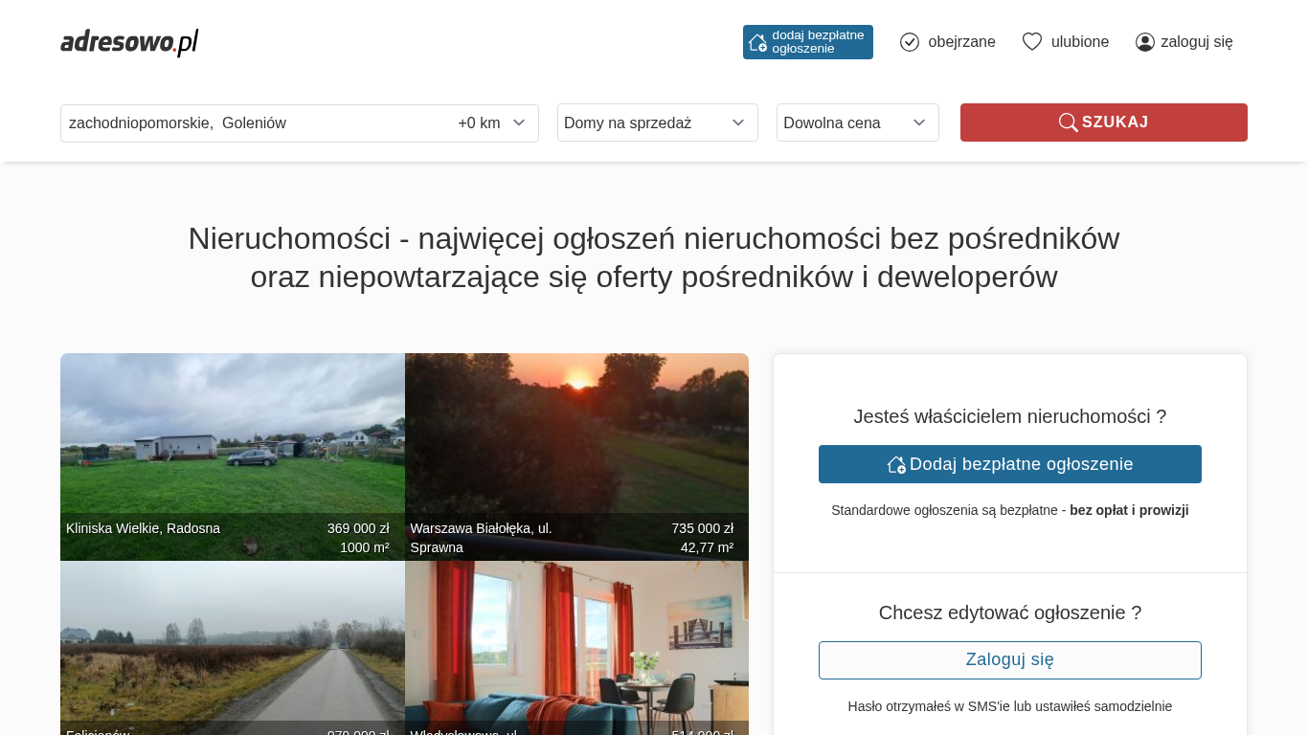Click the adresowo.pl logo

pyautogui.click(x=129, y=42)
